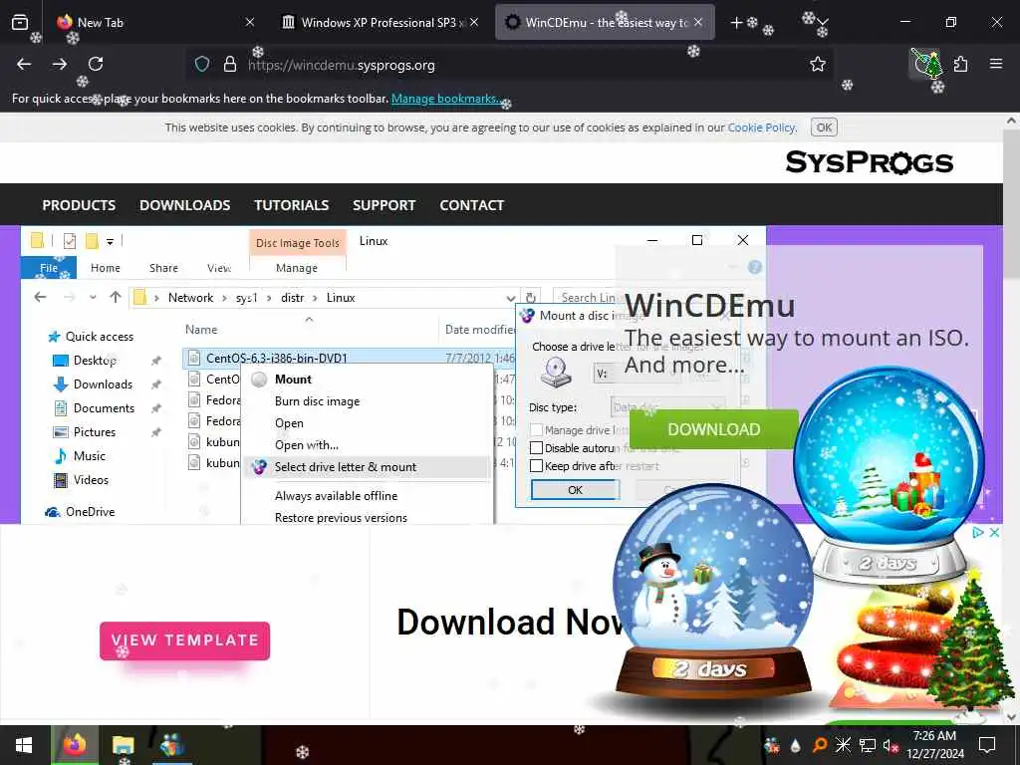This screenshot has width=1020, height=765.
Task: Click the network tray icon
Action: pos(868,745)
